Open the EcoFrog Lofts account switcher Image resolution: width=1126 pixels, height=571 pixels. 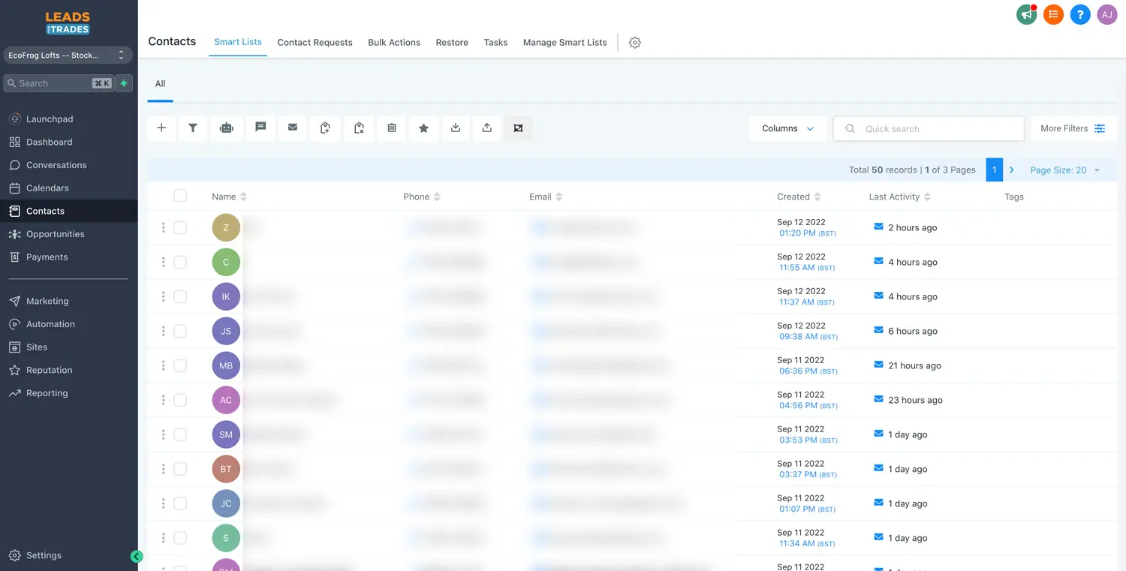pos(68,56)
